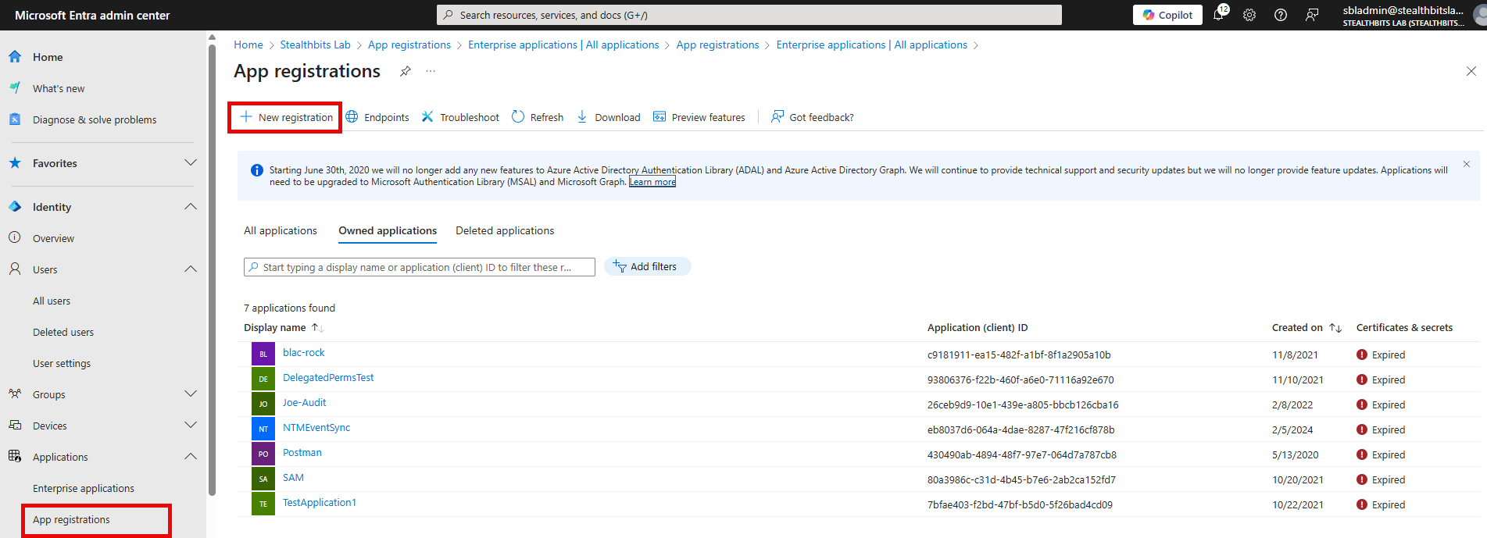
Task: Click the New registration button
Action: [286, 117]
